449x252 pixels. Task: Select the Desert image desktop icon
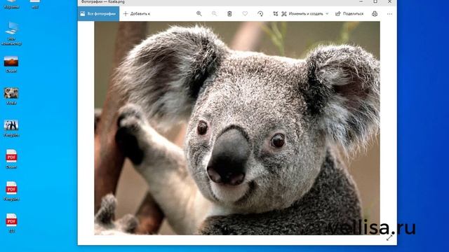click(11, 64)
